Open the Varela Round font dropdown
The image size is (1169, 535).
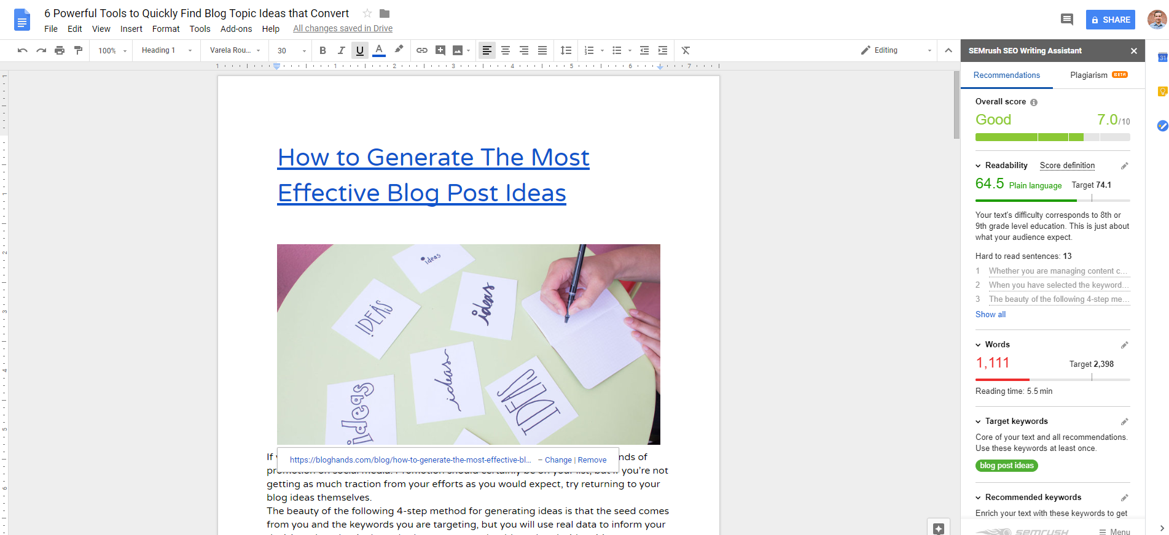[235, 50]
